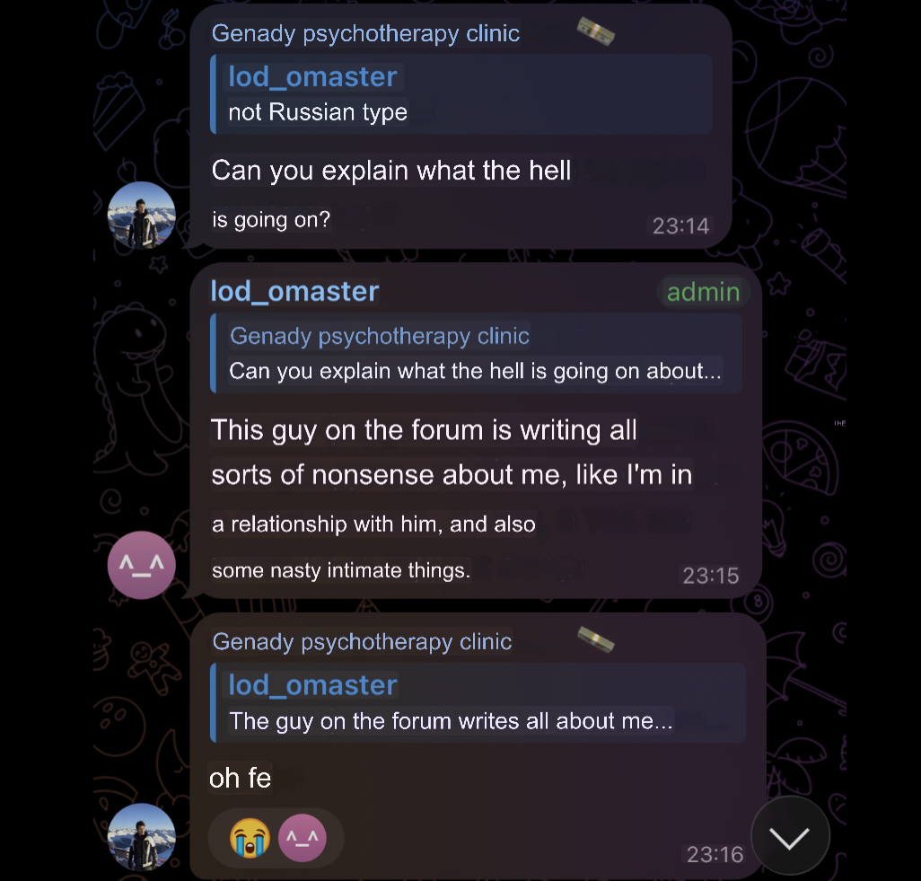Screen dimensions: 921x881
Task: Tap the pink ^_^ avatar reaction
Action: (x=302, y=838)
